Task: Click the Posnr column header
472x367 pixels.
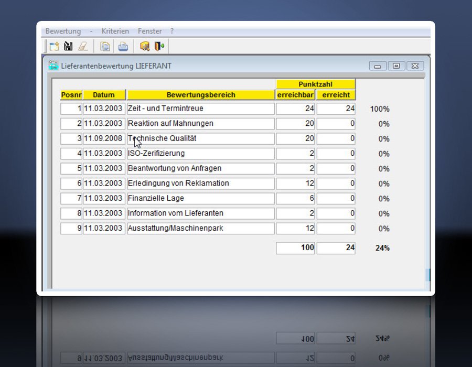Action: click(x=71, y=95)
